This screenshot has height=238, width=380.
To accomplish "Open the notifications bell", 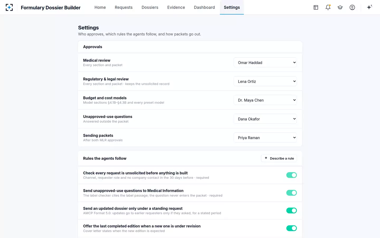I will pyautogui.click(x=328, y=7).
